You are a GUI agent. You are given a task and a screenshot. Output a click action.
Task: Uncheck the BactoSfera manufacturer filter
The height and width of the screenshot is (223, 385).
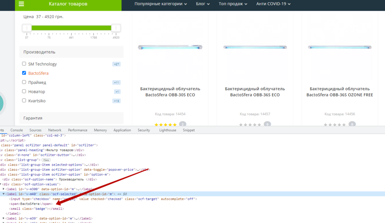(x=24, y=73)
